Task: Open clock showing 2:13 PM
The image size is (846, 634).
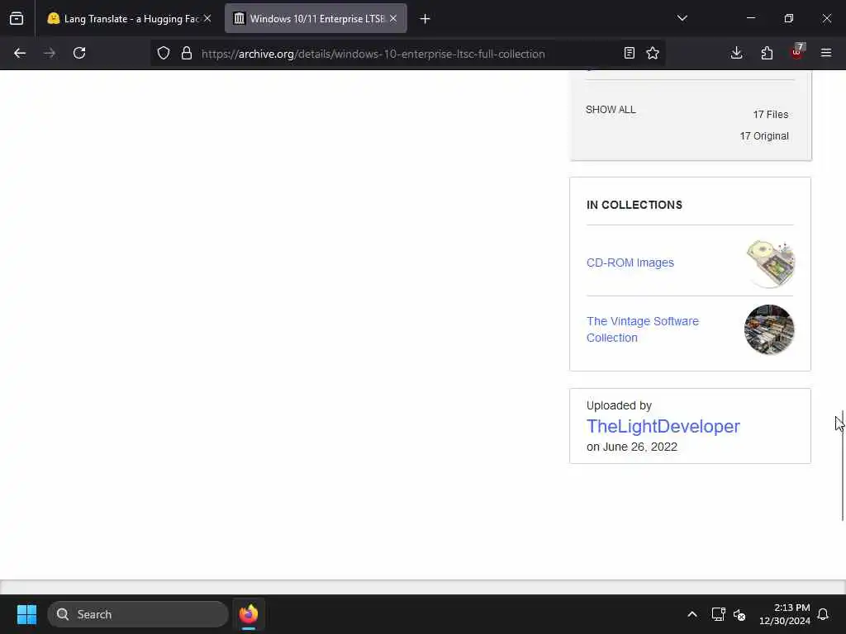Action: 785,614
